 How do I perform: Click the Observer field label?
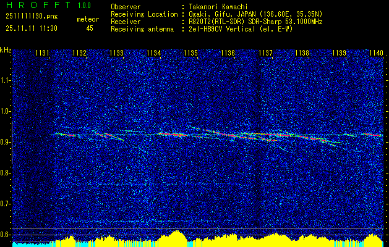click(x=126, y=7)
